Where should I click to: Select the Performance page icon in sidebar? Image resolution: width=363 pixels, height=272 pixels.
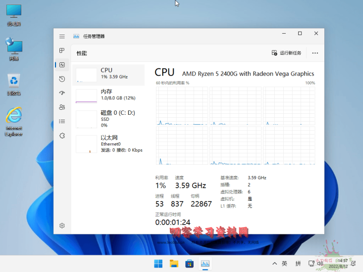click(x=62, y=65)
